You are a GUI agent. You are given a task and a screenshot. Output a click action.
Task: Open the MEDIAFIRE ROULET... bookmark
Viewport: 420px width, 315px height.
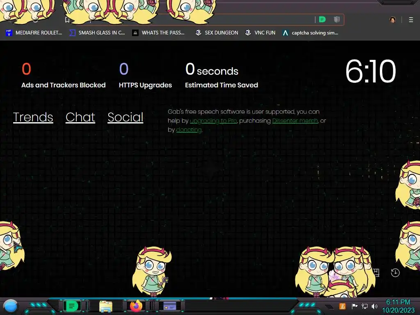point(34,33)
